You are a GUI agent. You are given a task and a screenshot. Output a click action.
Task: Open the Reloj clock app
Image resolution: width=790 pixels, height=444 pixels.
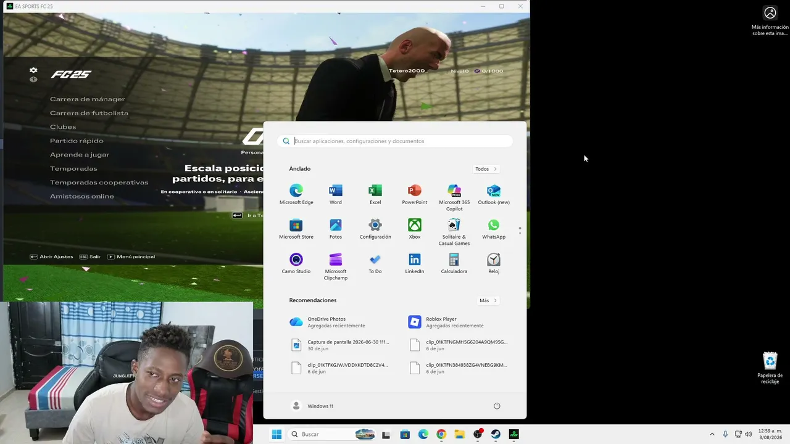click(x=494, y=264)
